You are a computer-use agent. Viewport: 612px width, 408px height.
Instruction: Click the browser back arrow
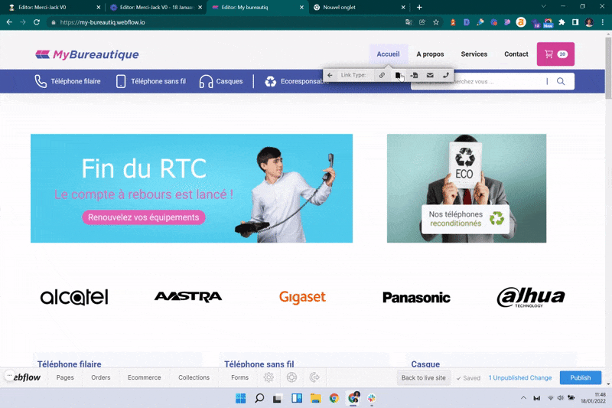(9, 22)
